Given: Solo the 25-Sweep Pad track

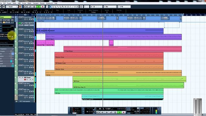Looking at the screenshot, I should [22, 29].
